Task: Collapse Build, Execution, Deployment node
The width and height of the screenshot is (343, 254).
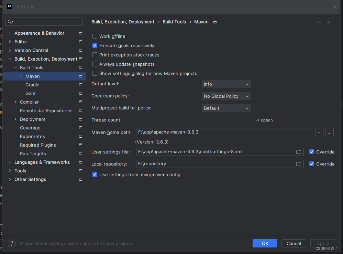Action: [10, 59]
